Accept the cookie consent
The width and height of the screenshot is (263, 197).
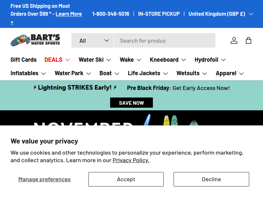pyautogui.click(x=126, y=179)
